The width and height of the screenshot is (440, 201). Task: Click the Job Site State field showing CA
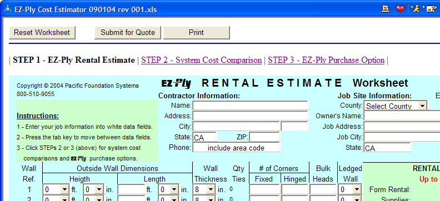pos(387,148)
